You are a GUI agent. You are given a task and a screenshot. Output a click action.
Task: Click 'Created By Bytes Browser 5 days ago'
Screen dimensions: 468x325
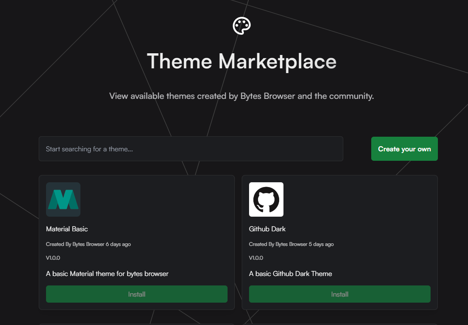click(x=291, y=244)
